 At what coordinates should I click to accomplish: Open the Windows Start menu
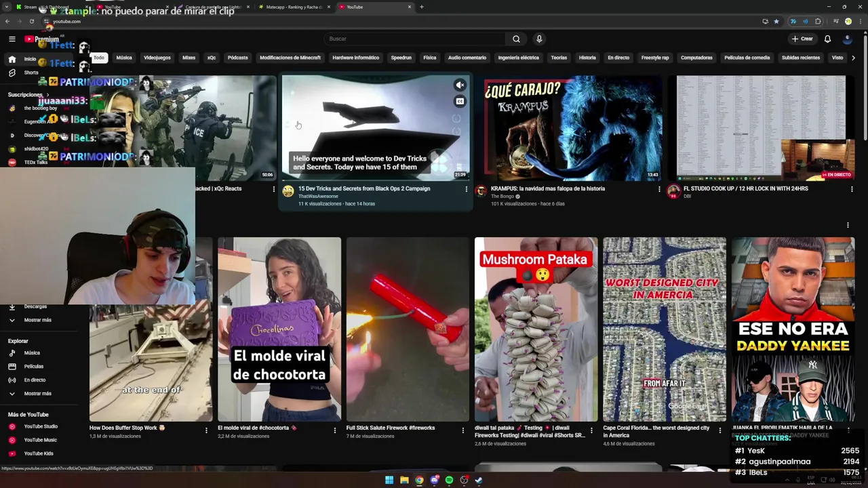pyautogui.click(x=389, y=480)
